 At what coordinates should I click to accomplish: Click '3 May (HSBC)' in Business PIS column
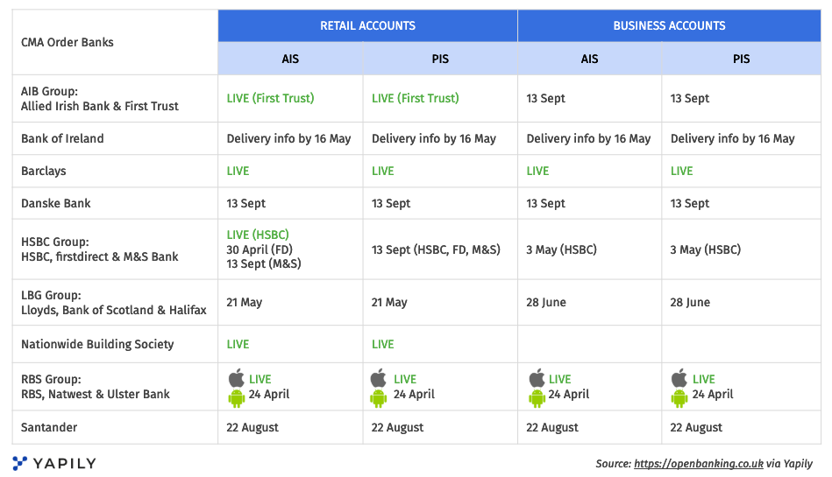705,249
